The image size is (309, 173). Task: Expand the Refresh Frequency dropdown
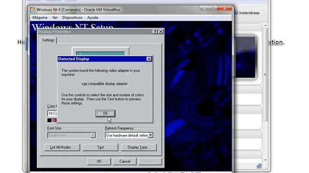[151, 135]
